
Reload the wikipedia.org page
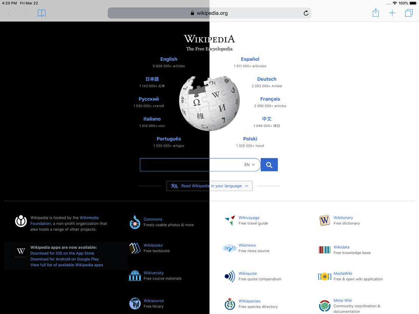tap(306, 13)
